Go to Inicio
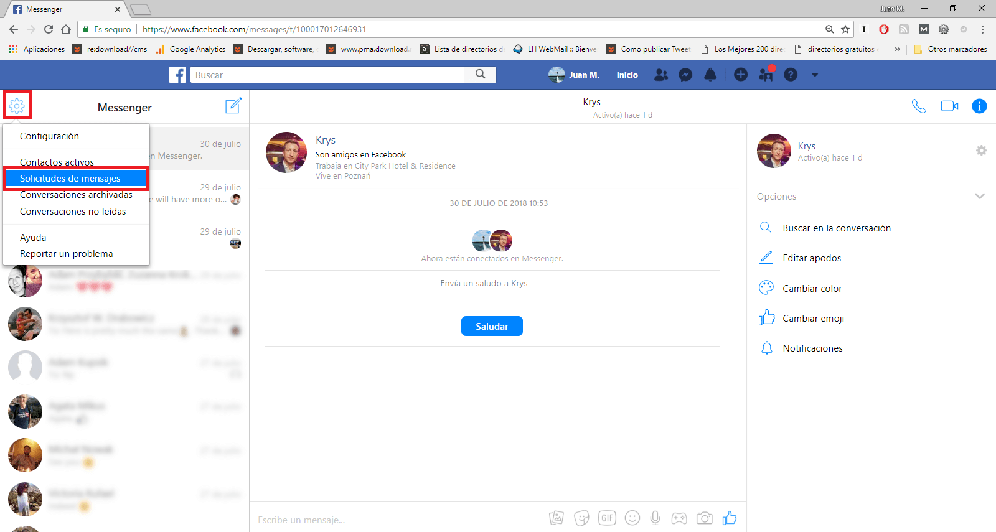 [x=627, y=75]
